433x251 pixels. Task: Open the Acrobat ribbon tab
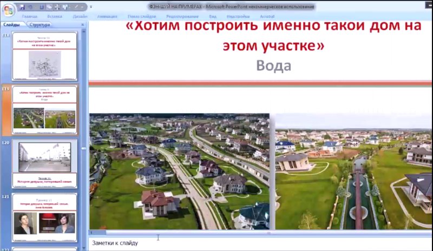[267, 17]
